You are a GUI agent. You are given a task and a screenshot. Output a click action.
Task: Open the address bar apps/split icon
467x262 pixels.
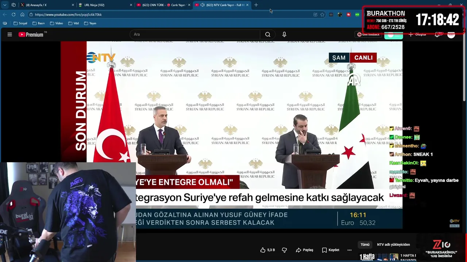pos(315,15)
